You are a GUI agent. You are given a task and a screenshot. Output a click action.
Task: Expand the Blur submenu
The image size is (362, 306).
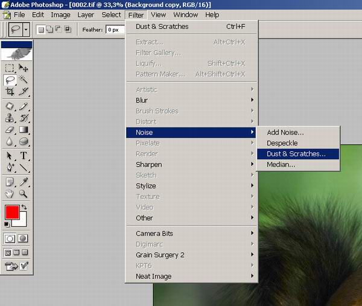191,100
